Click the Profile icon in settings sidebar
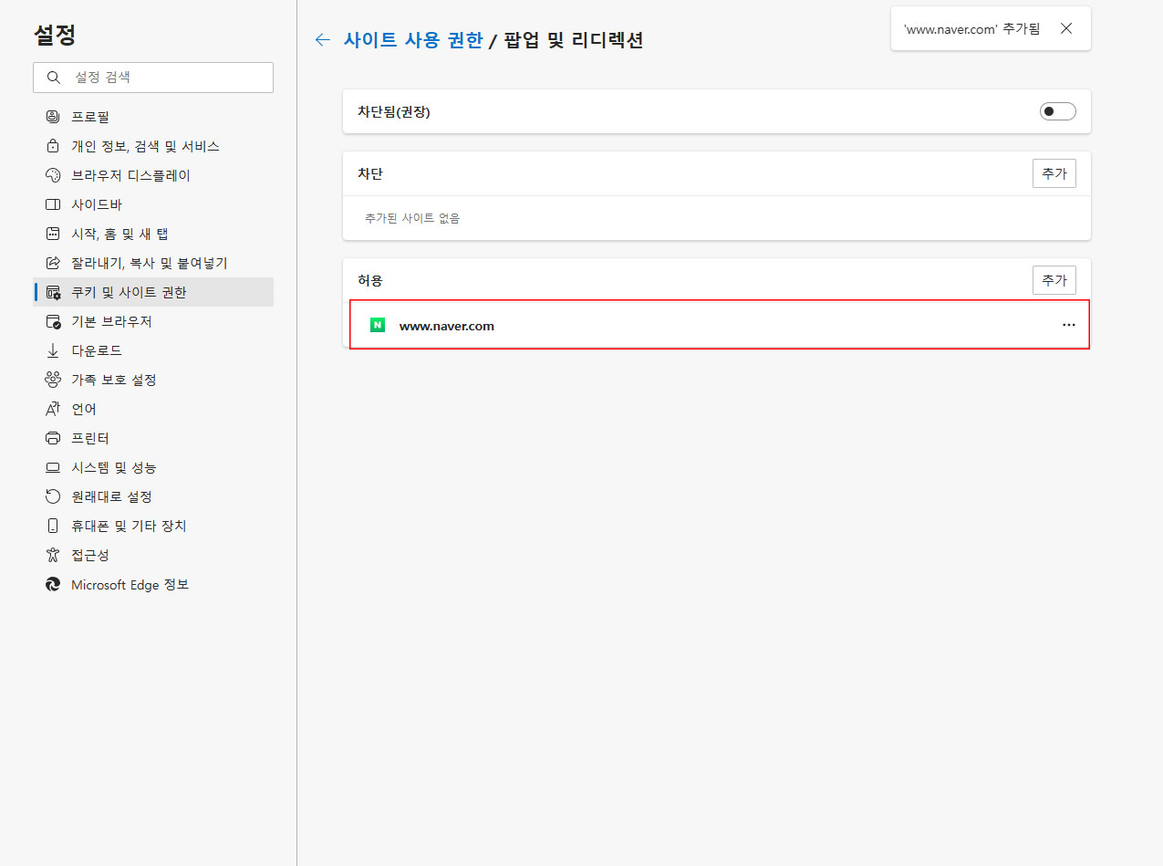Image resolution: width=1163 pixels, height=866 pixels. tap(53, 117)
